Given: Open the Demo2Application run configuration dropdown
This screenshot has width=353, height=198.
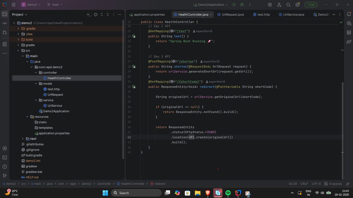Looking at the screenshot, I should 211,4.
